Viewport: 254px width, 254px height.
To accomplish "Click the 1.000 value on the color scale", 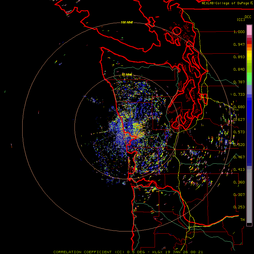I will [239, 32].
